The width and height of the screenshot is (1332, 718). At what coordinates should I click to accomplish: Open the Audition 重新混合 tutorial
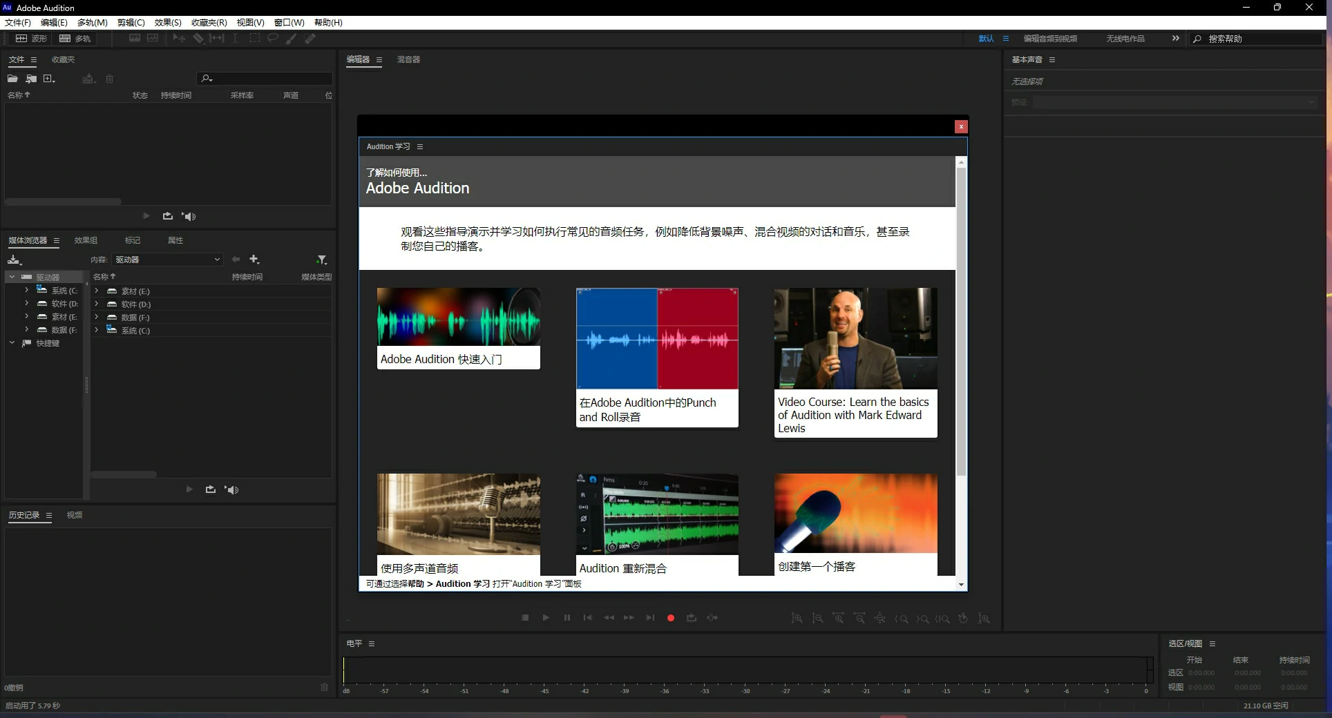[657, 524]
